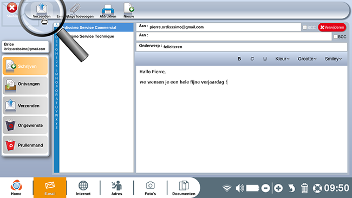Go to Home in bottom bar

[16, 188]
